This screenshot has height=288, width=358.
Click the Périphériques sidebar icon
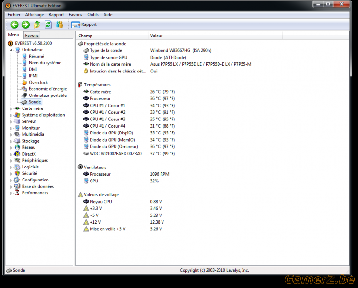pos(17,160)
